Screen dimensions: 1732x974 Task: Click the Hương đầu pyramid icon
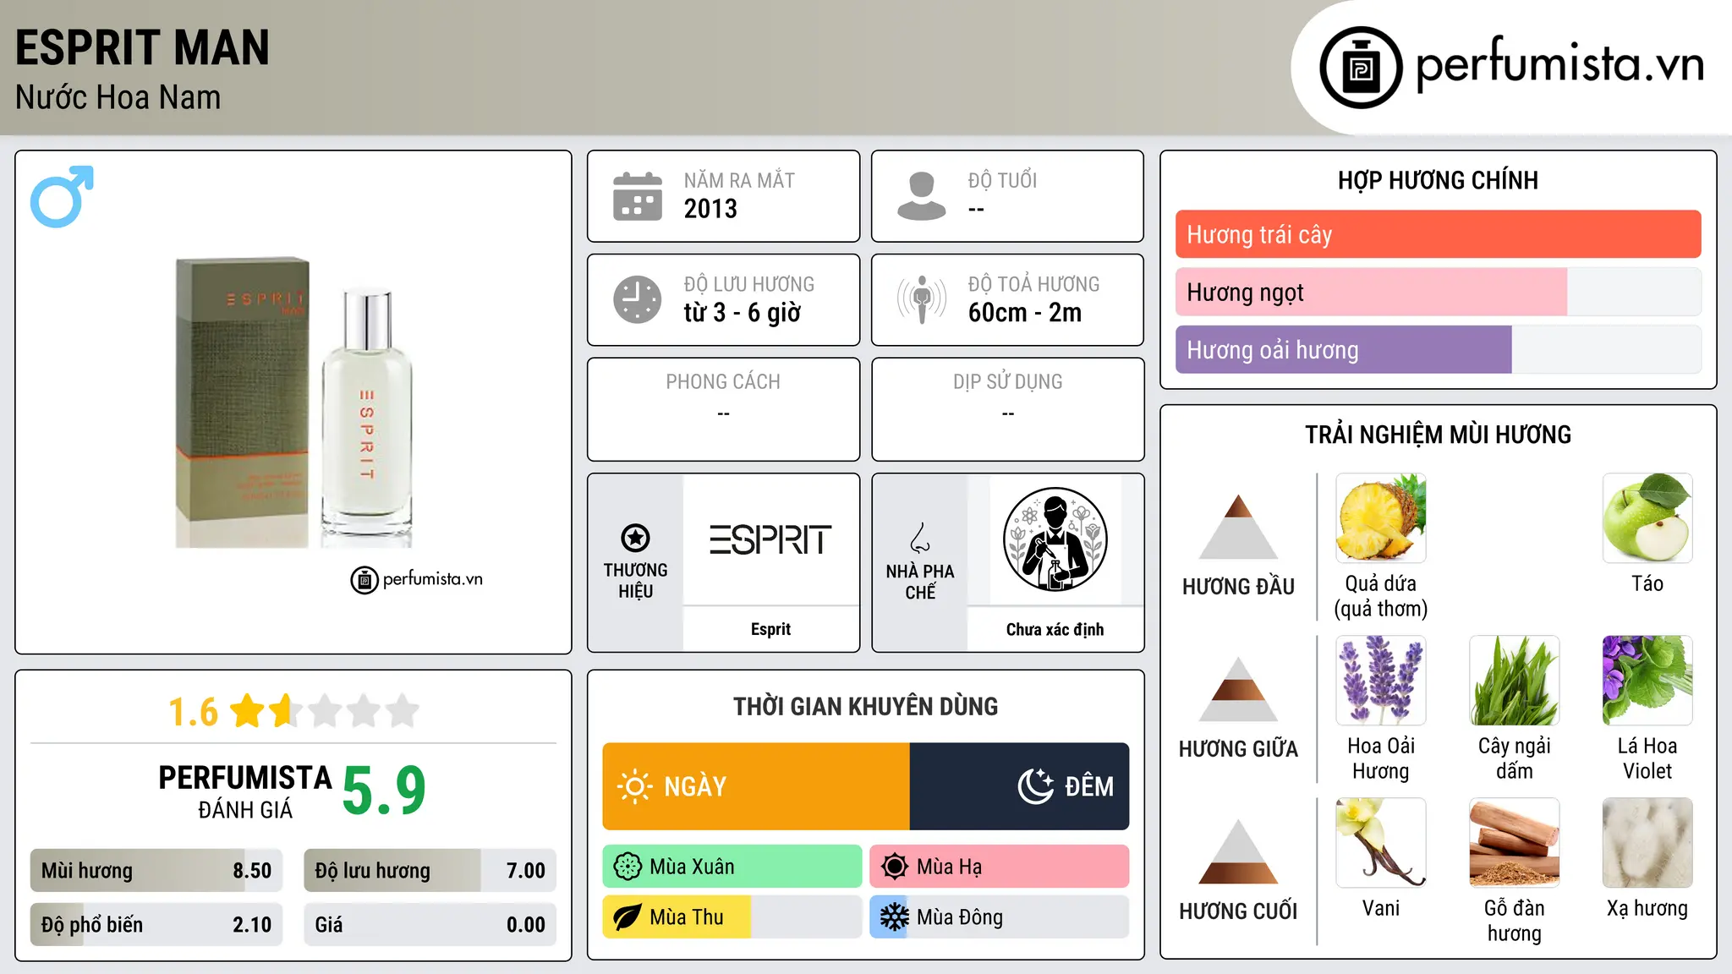[1238, 527]
